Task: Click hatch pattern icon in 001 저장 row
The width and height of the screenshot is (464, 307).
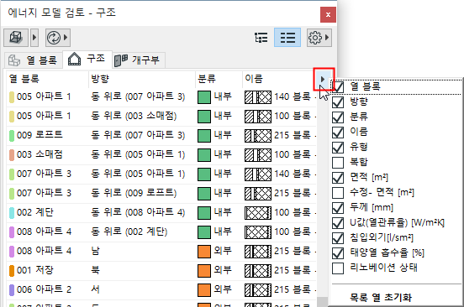Action: click(258, 270)
